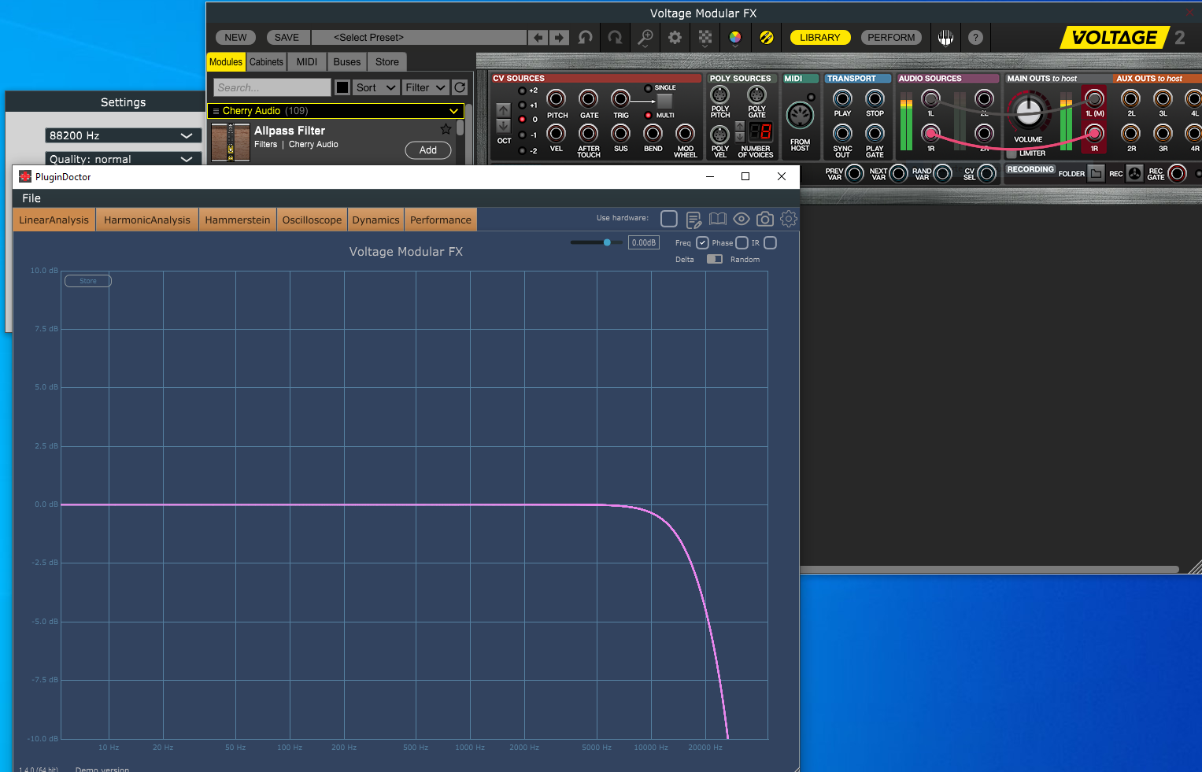This screenshot has height=772, width=1202.
Task: Switch to the MIDI tab
Action: [x=307, y=62]
